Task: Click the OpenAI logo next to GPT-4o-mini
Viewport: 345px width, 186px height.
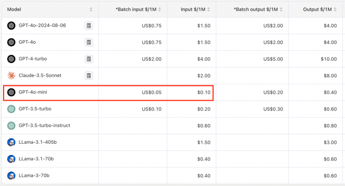Action: point(11,92)
